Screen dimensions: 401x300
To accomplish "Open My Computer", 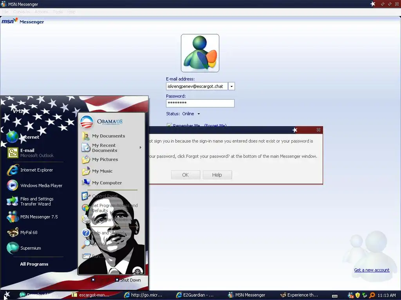I will (x=101, y=183).
